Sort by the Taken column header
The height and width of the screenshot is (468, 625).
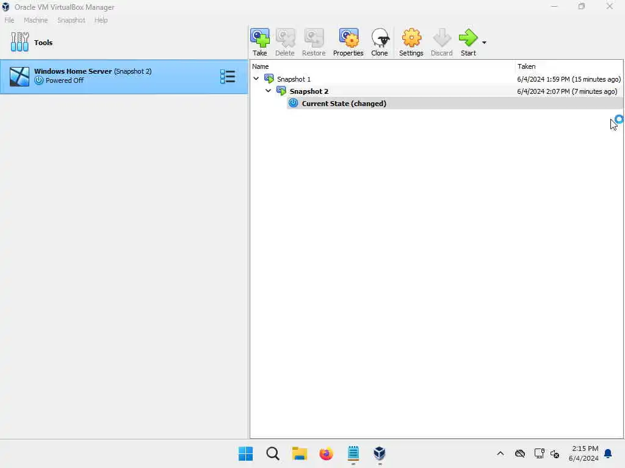(569, 66)
